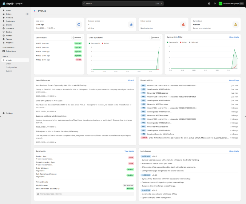
Task: Click the Last sync clock icon
Action: click(79, 25)
